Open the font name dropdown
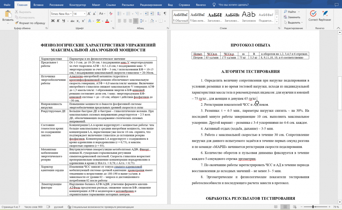The image size is (342, 210). tap(71, 14)
